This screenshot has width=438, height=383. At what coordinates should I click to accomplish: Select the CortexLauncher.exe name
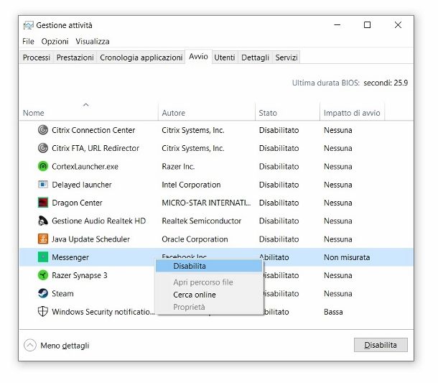coord(85,166)
